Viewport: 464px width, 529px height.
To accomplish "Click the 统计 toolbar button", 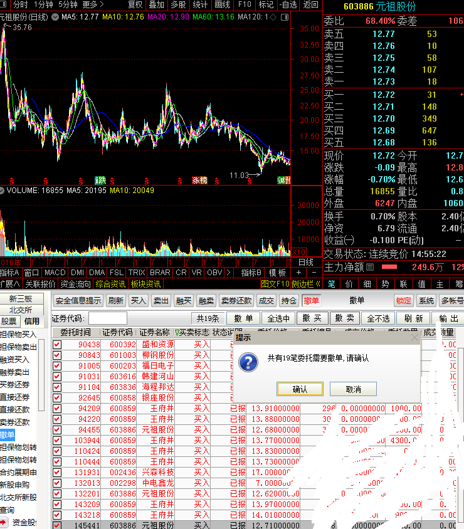I will (x=200, y=5).
